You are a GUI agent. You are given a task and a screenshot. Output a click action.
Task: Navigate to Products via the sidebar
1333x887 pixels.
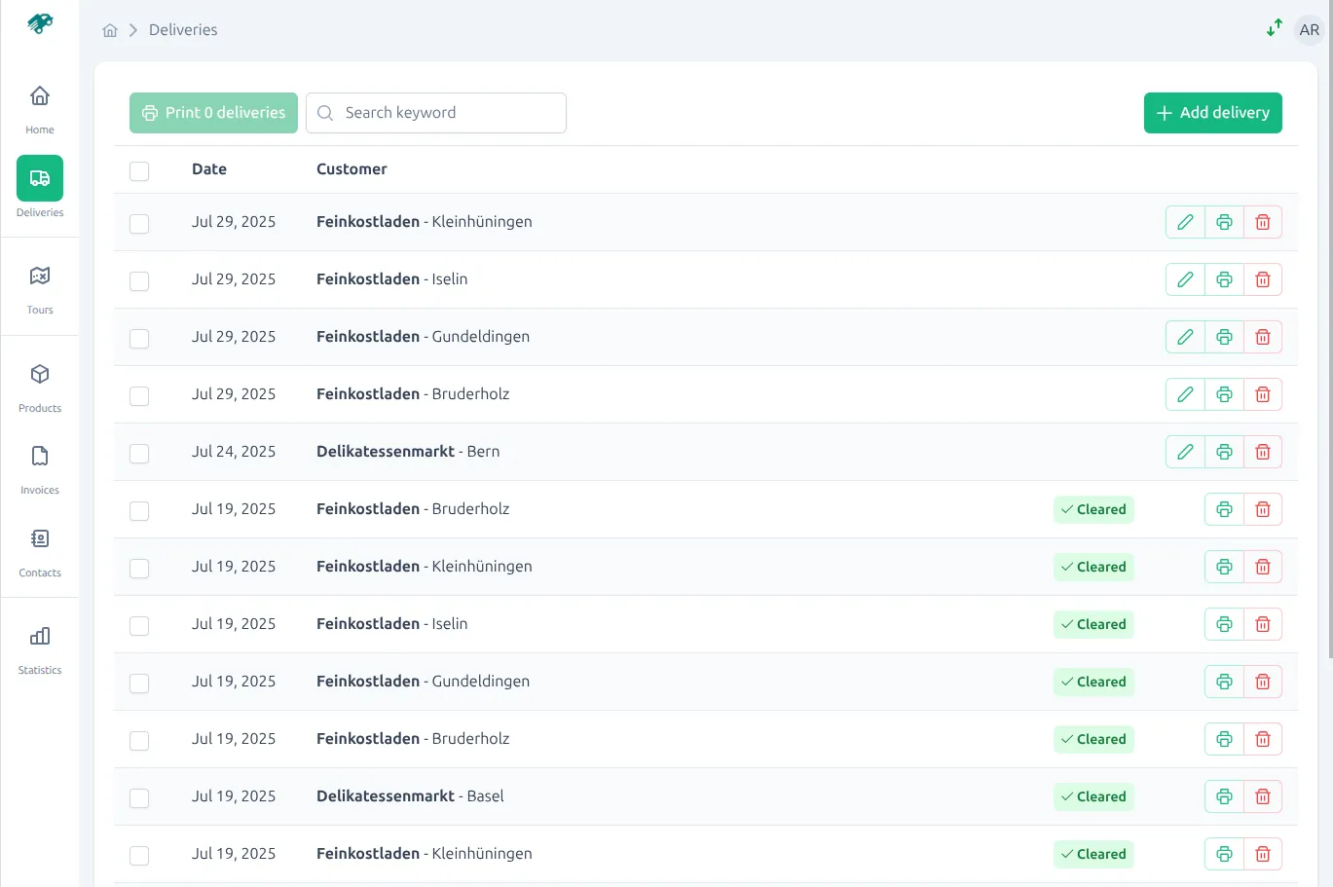tap(39, 384)
